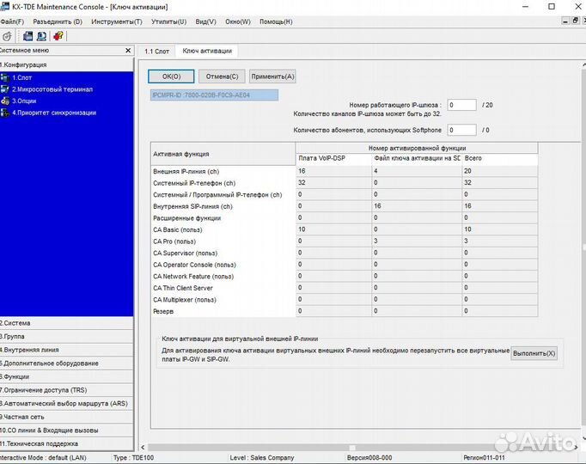
Task: Click the monitor toolbar icon with user
Action: click(40, 36)
